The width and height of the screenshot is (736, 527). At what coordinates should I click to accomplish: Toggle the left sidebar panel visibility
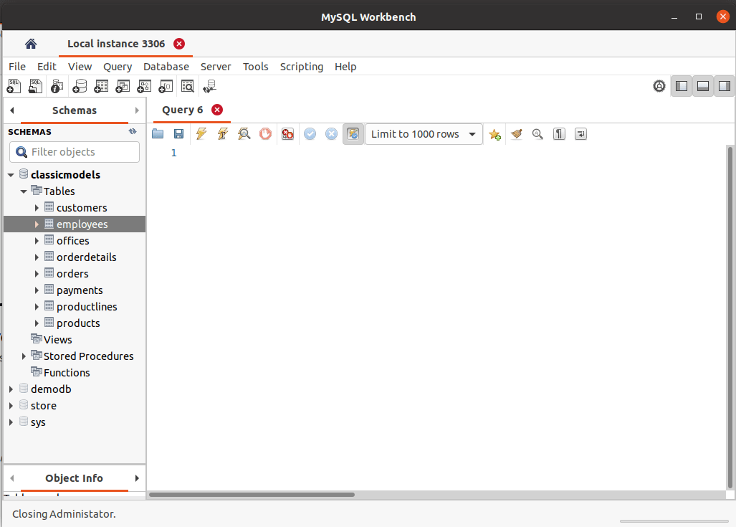tap(682, 86)
